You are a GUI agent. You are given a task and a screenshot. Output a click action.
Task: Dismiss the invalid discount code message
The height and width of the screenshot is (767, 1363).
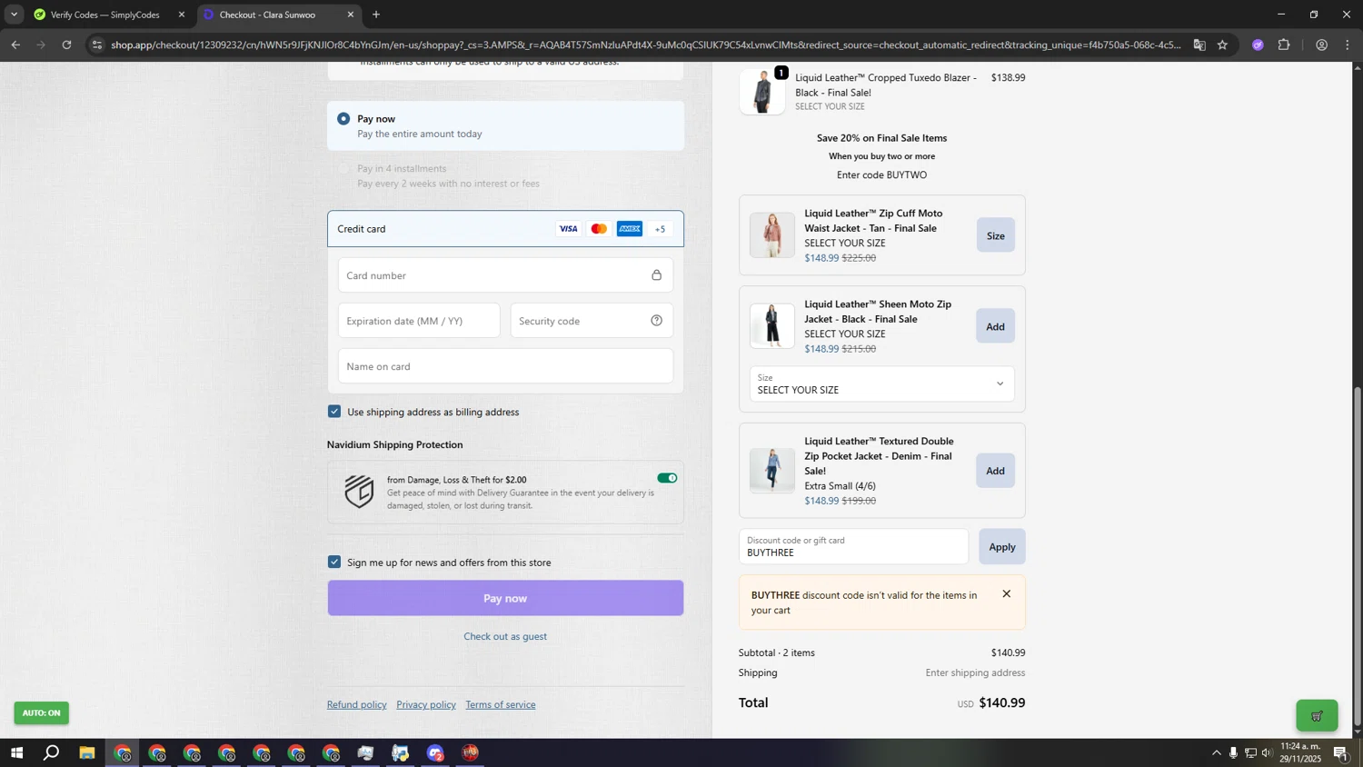coord(1006,594)
